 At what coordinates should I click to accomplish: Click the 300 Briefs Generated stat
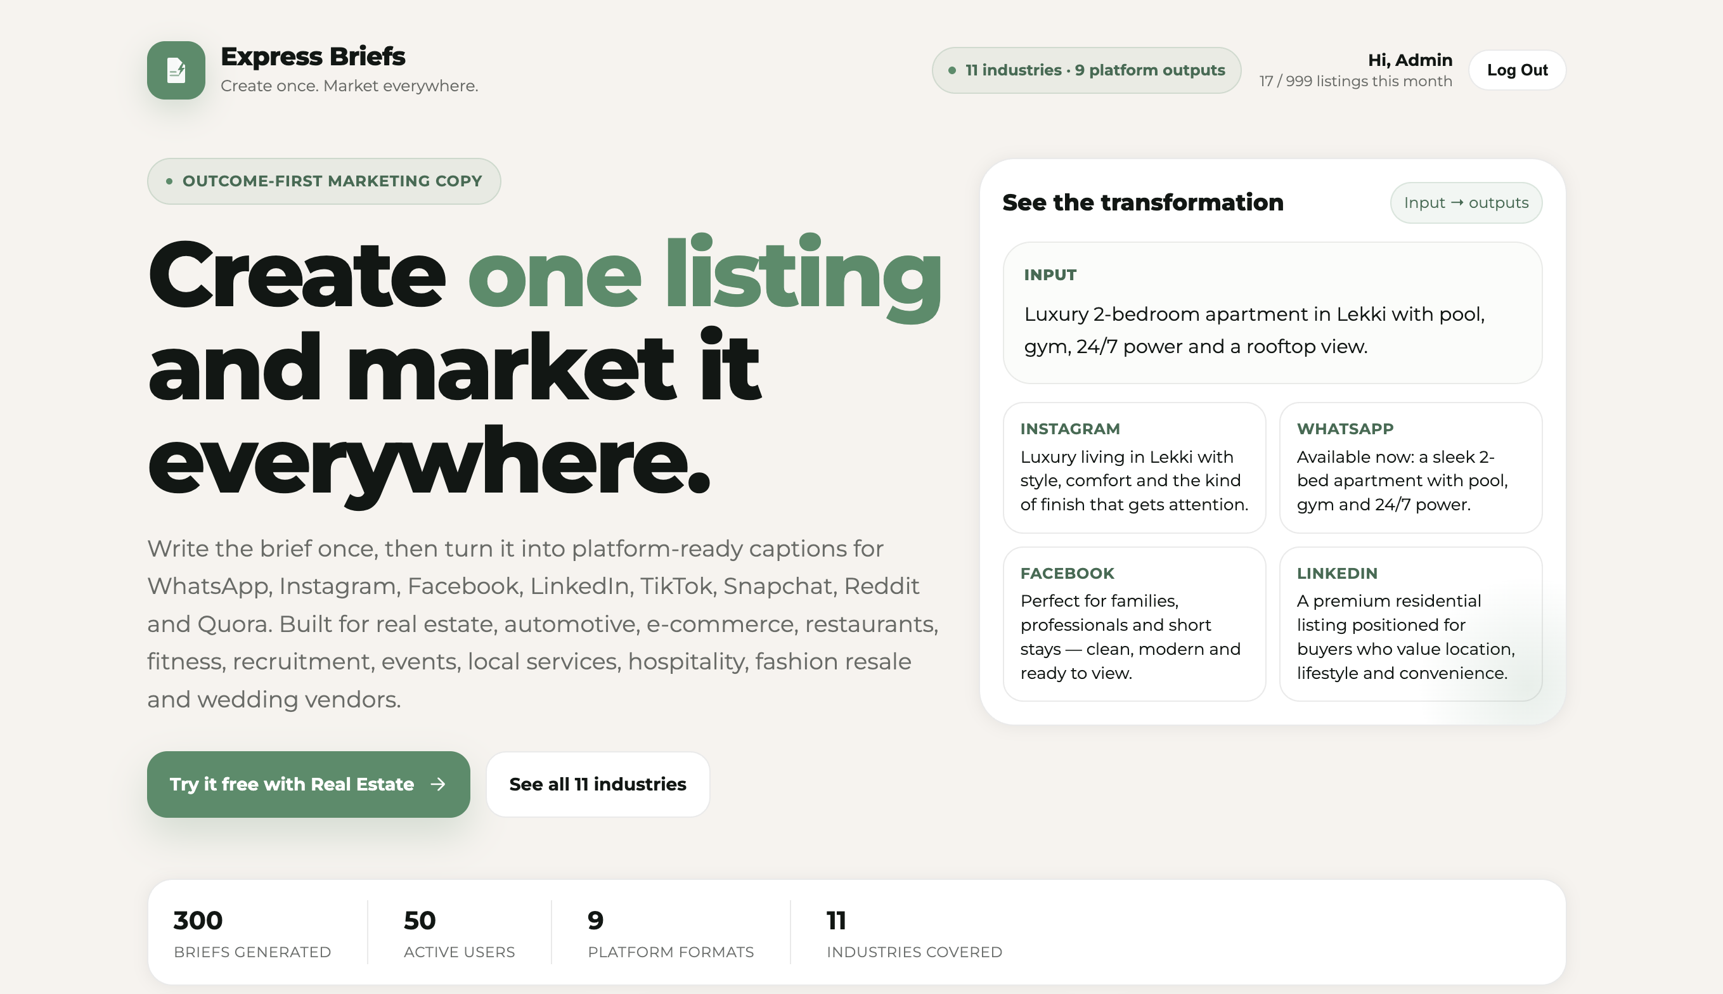252,933
